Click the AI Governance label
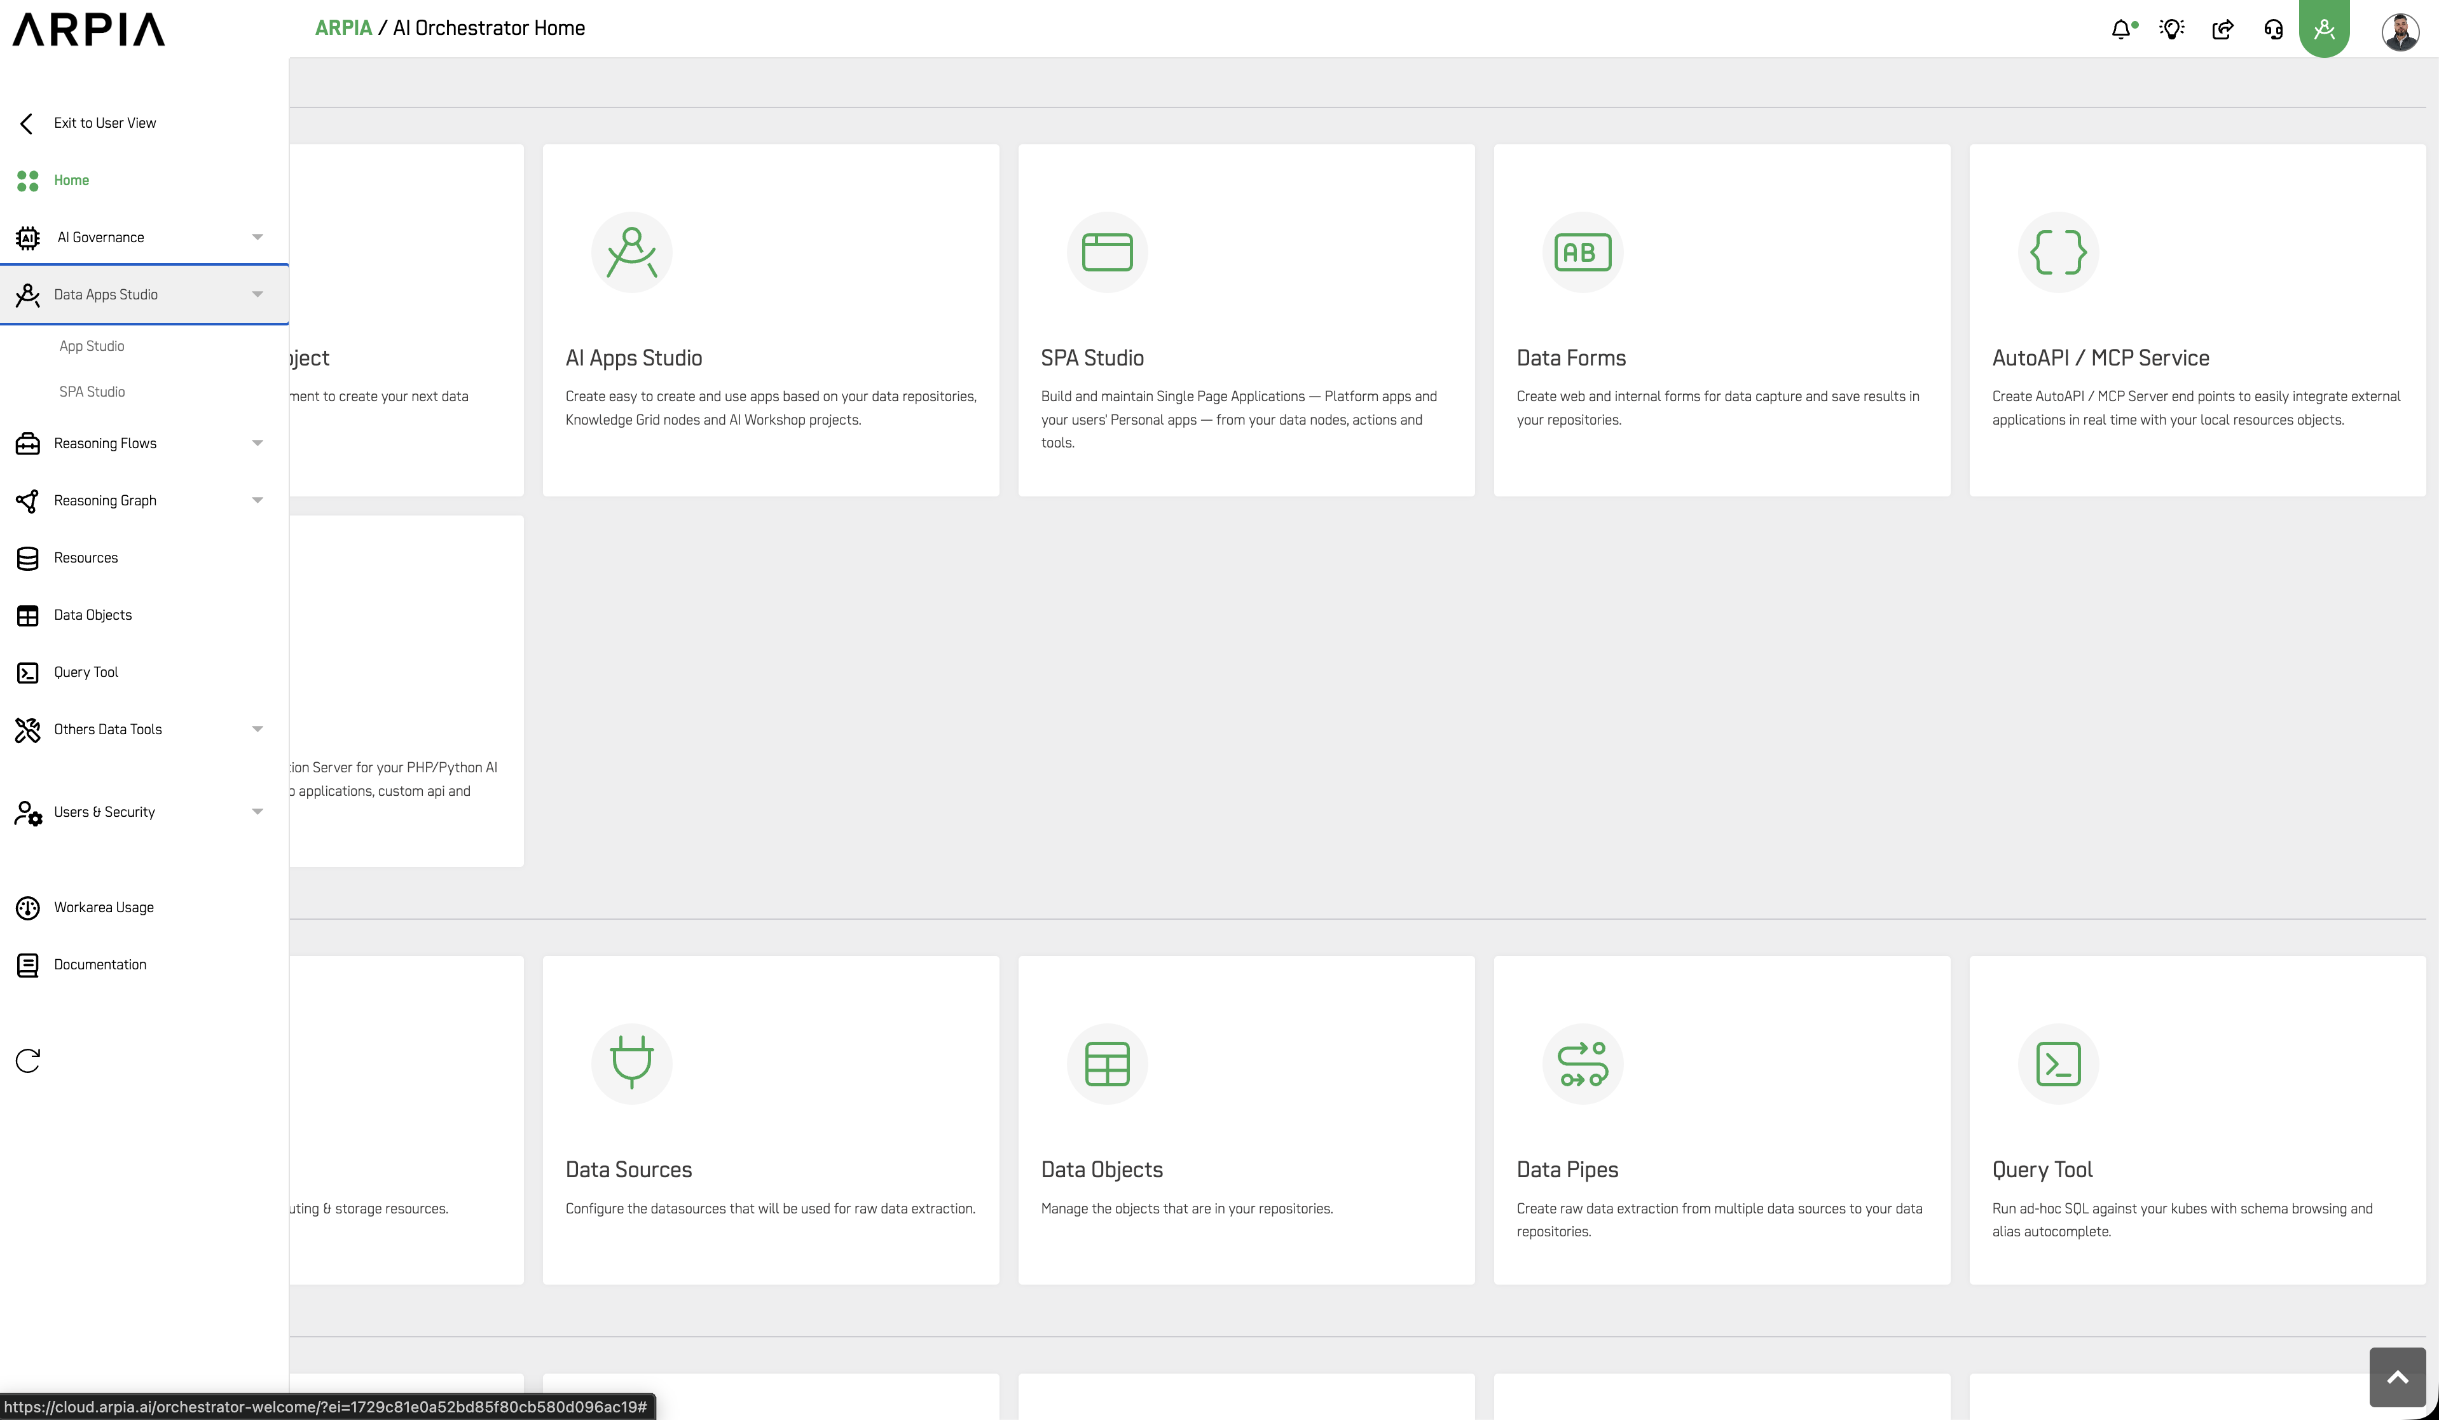Viewport: 2439px width, 1420px height. point(100,237)
